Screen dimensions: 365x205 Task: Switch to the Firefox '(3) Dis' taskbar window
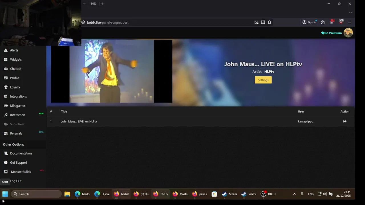coord(141,194)
